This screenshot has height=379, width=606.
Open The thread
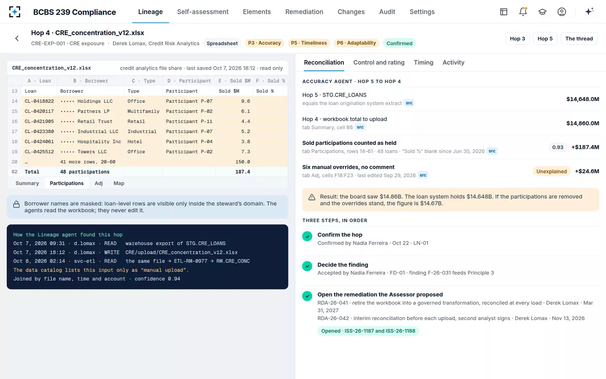(579, 39)
